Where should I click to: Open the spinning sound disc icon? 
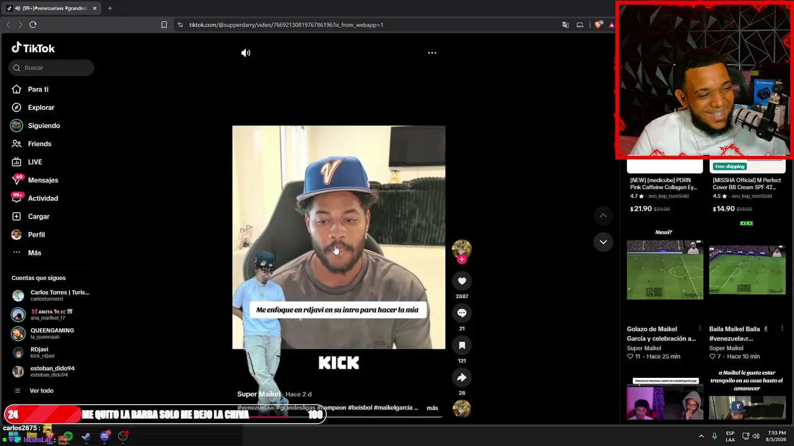point(462,408)
